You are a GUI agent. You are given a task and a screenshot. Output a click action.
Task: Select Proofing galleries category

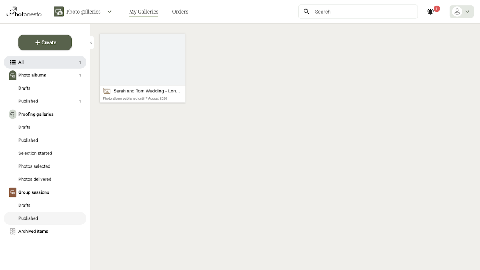pos(45,114)
